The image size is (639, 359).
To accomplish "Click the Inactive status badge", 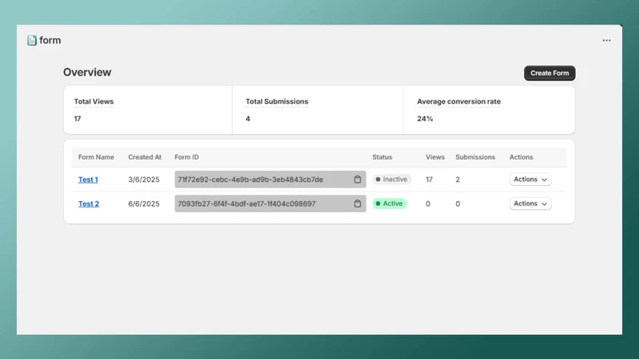I will coord(391,179).
